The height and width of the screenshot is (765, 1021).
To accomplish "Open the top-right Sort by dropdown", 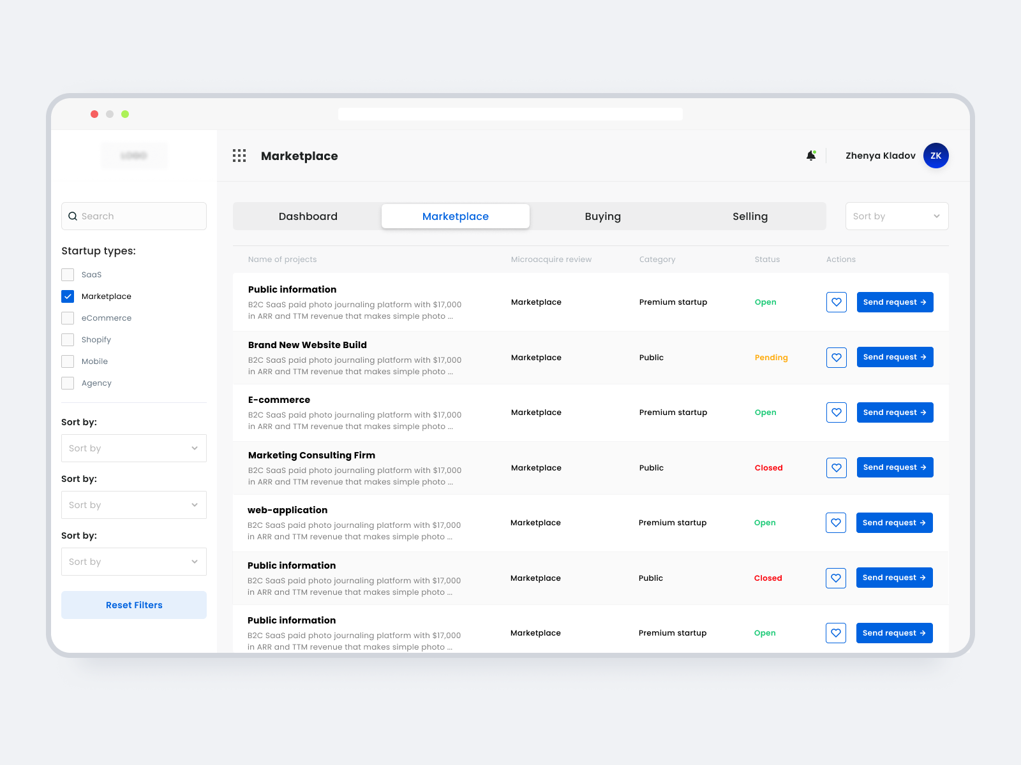I will (897, 216).
